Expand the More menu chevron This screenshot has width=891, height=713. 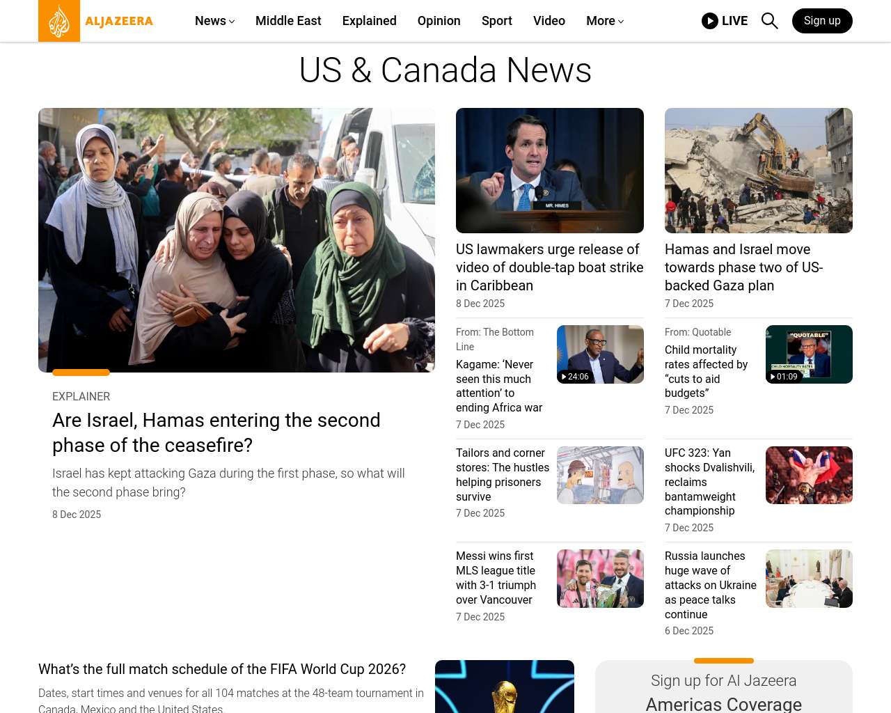click(621, 22)
